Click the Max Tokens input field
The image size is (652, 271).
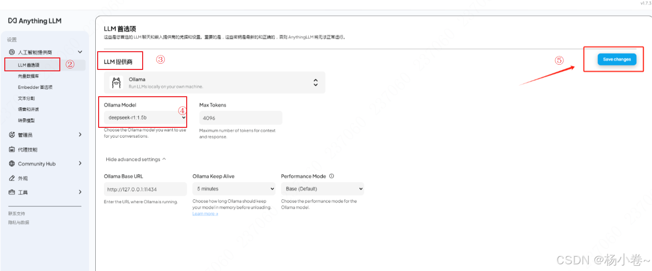pyautogui.click(x=241, y=118)
